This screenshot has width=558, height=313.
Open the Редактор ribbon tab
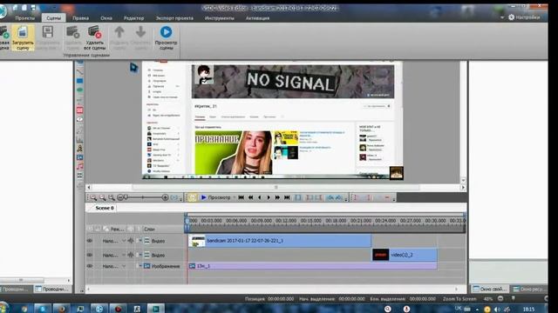[133, 17]
